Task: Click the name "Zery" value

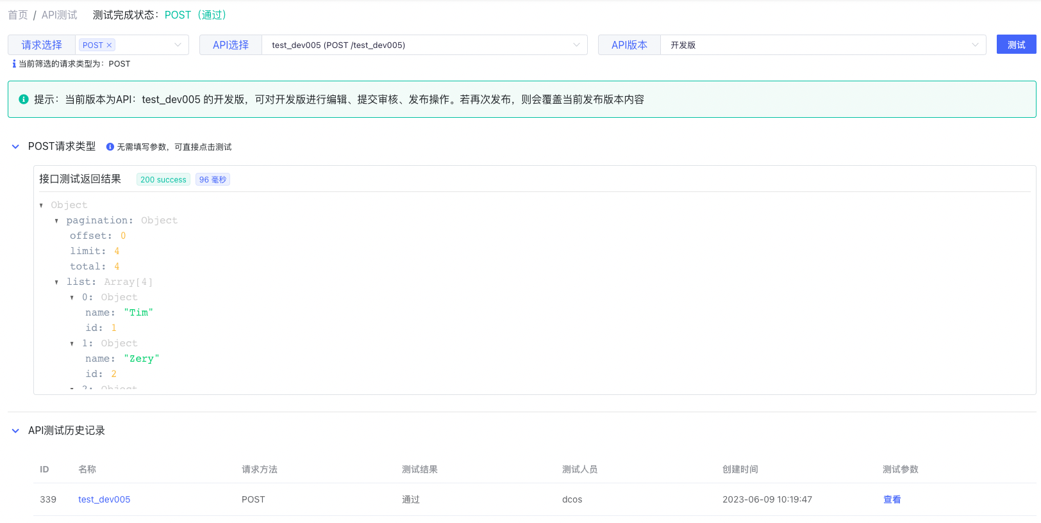Action: click(x=142, y=358)
